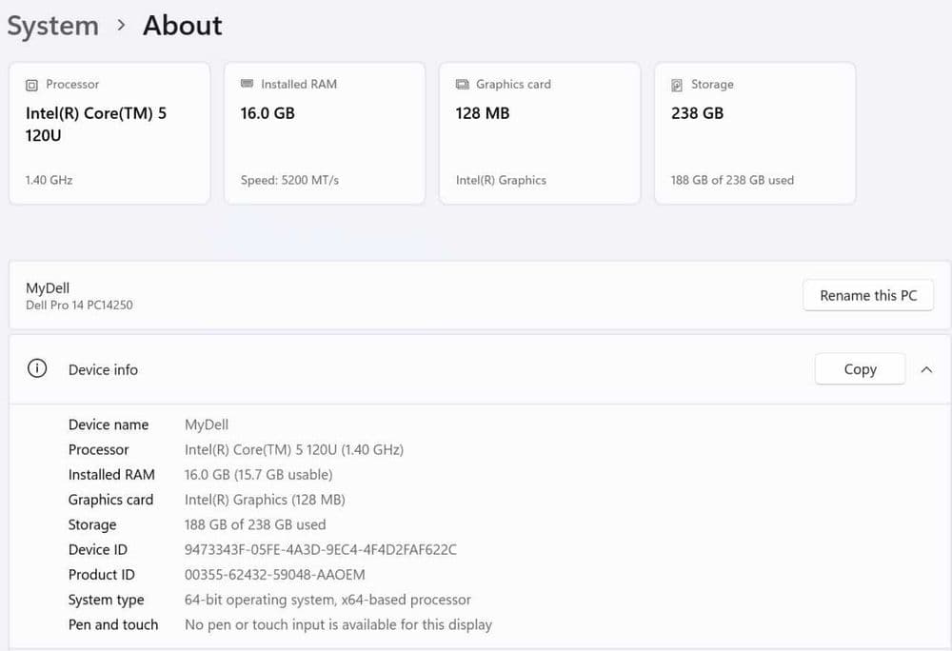Select "188 GB of 238 GB used" in Storage tile
The height and width of the screenshot is (651, 952).
coord(732,180)
